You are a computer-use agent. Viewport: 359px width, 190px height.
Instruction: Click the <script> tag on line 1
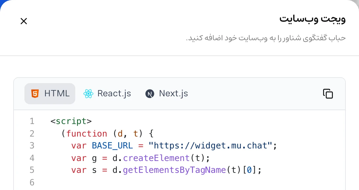[71, 121]
